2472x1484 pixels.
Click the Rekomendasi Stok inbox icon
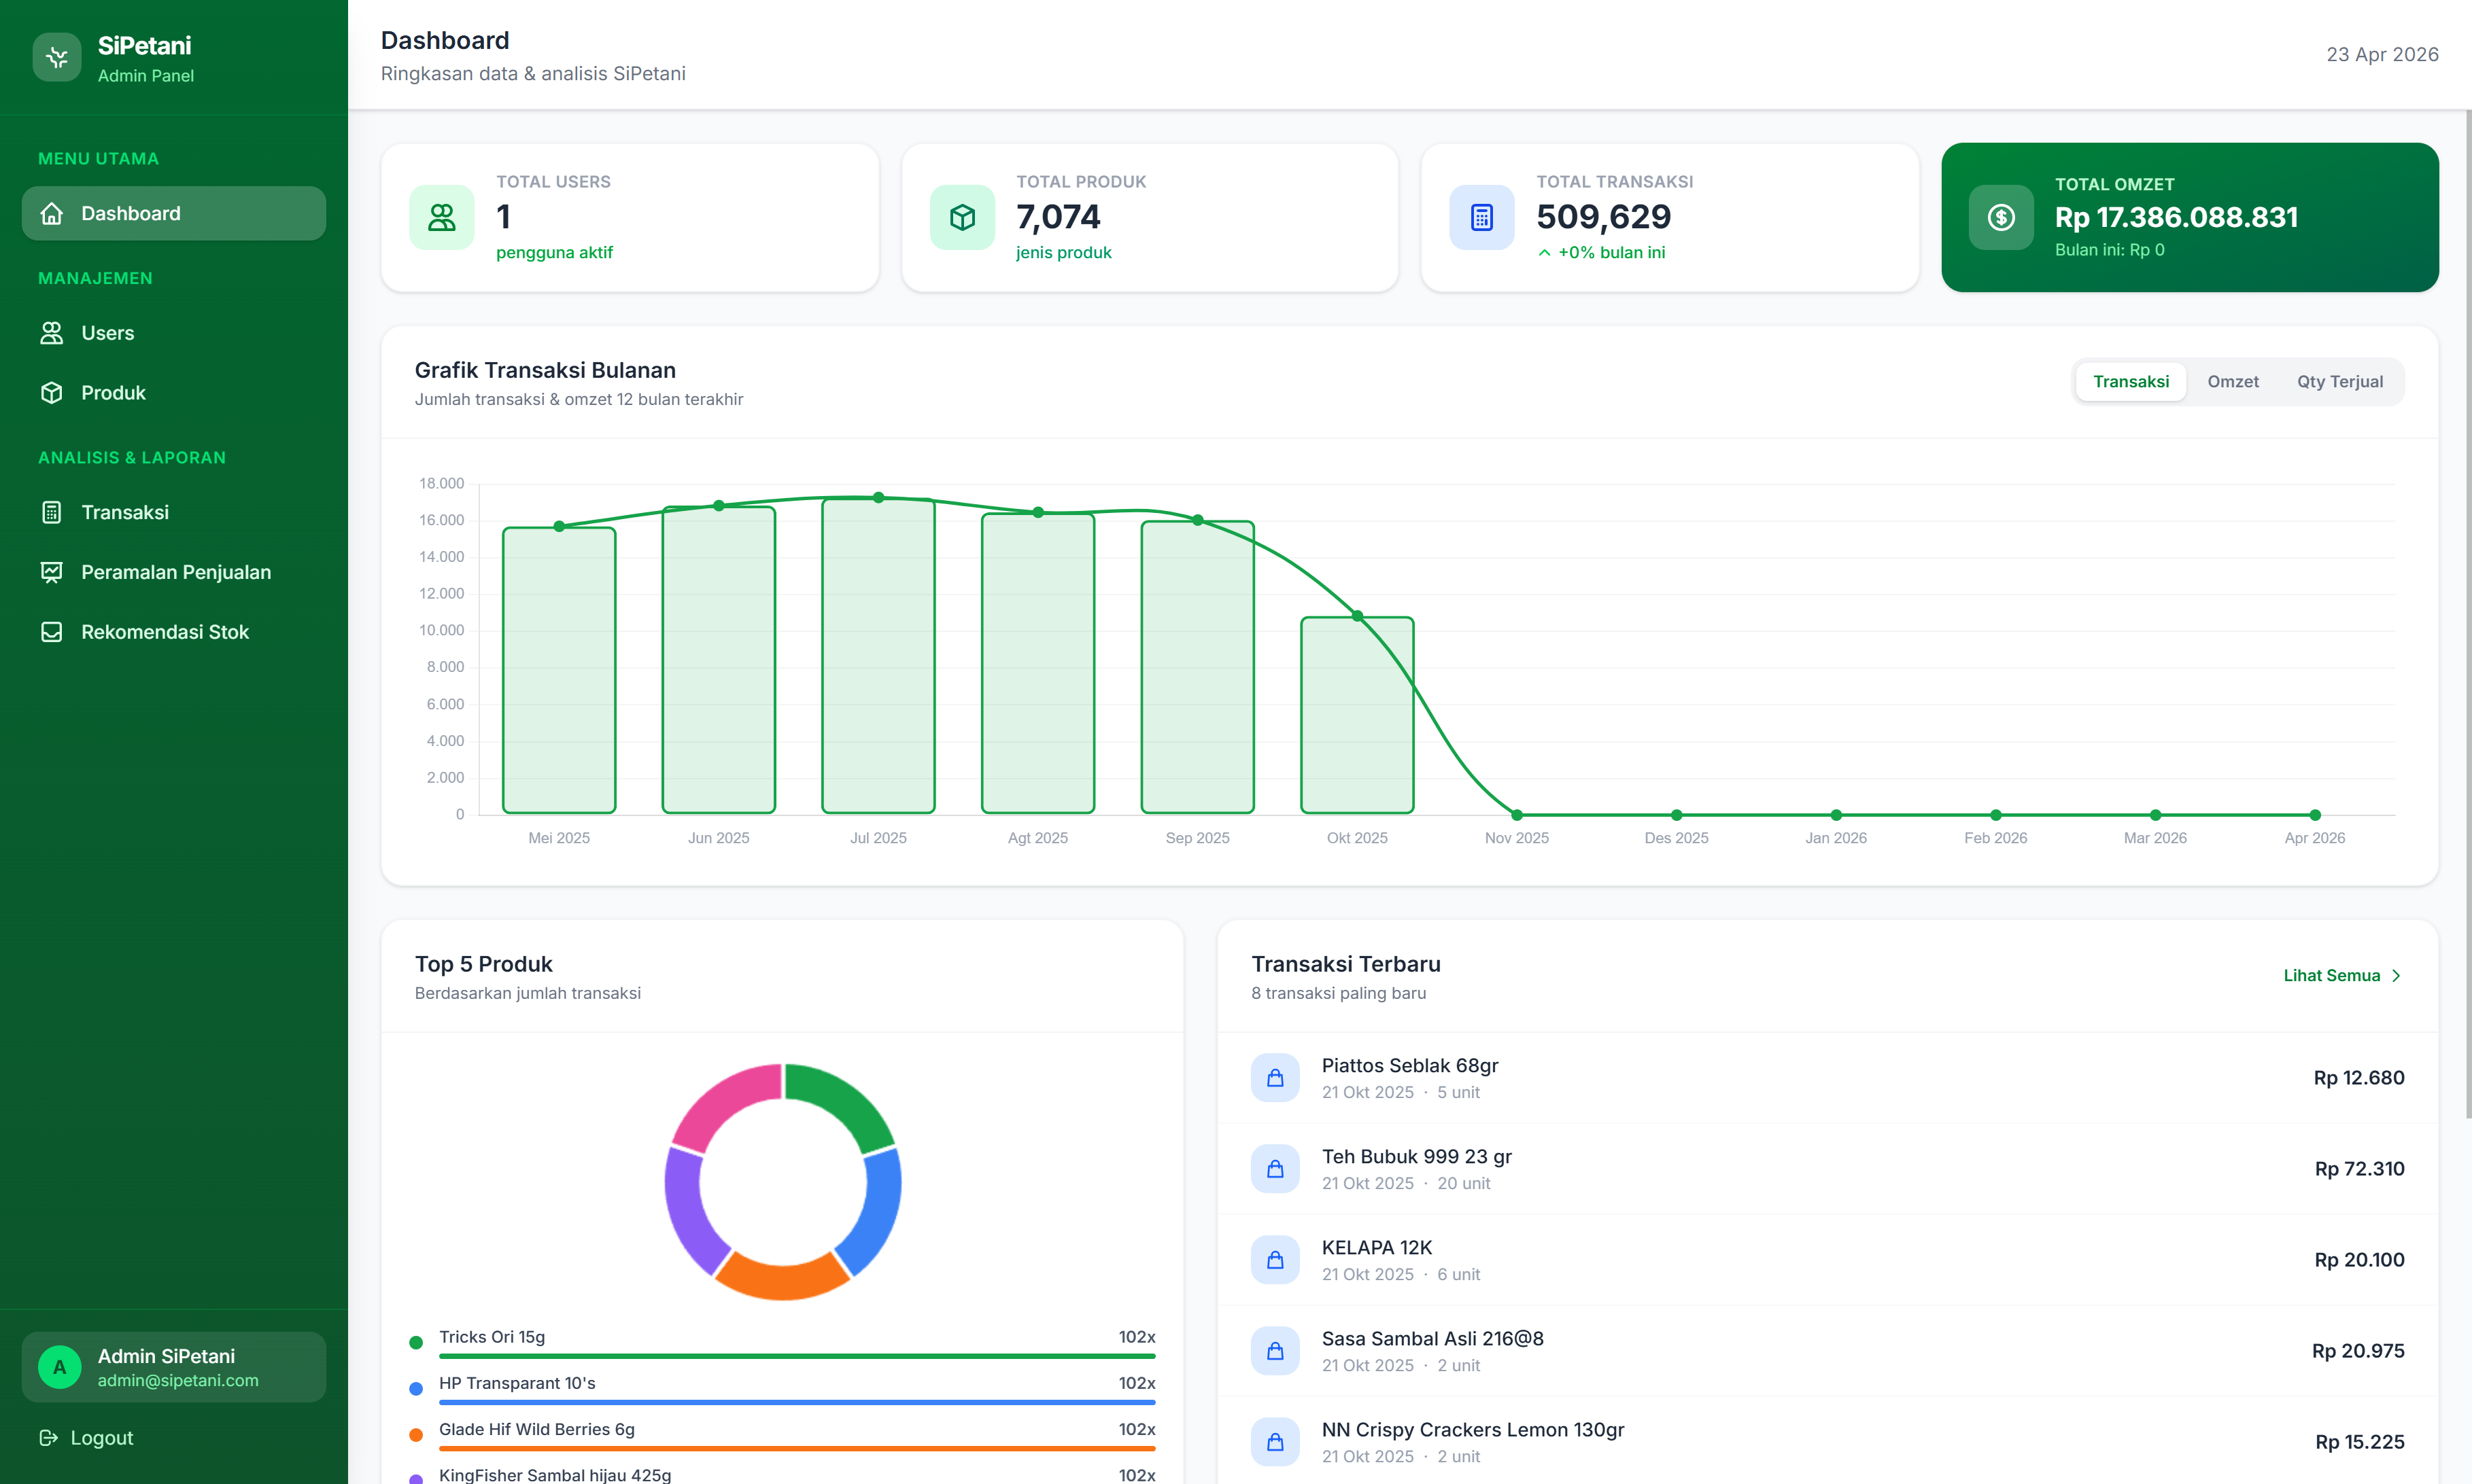pyautogui.click(x=52, y=632)
